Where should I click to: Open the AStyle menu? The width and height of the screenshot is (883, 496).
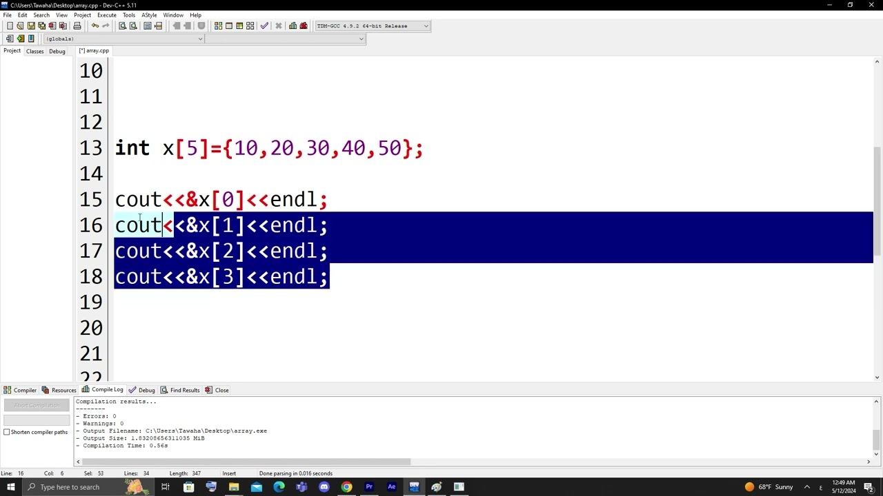[149, 14]
